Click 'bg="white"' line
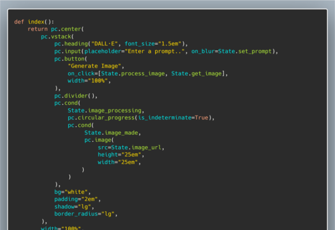The image size is (335, 230). point(73,192)
